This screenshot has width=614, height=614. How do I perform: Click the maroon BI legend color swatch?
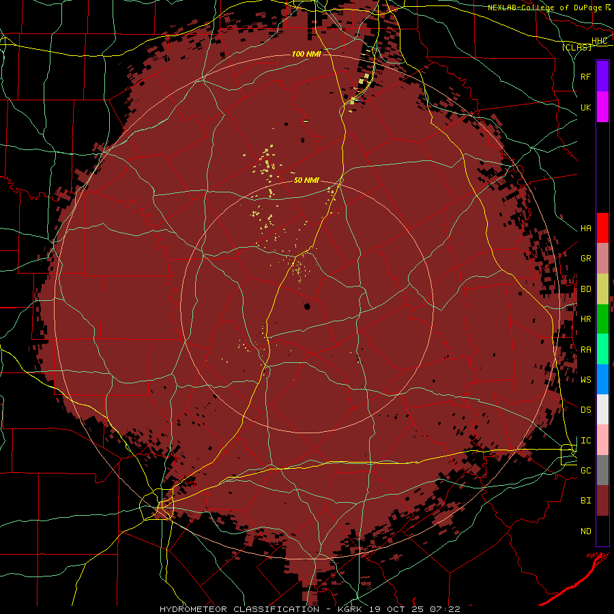pos(602,501)
